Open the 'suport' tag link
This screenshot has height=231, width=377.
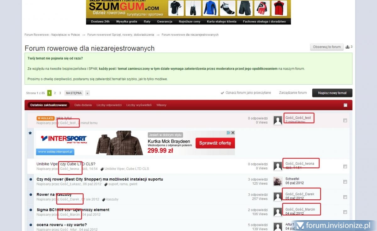click(x=112, y=184)
